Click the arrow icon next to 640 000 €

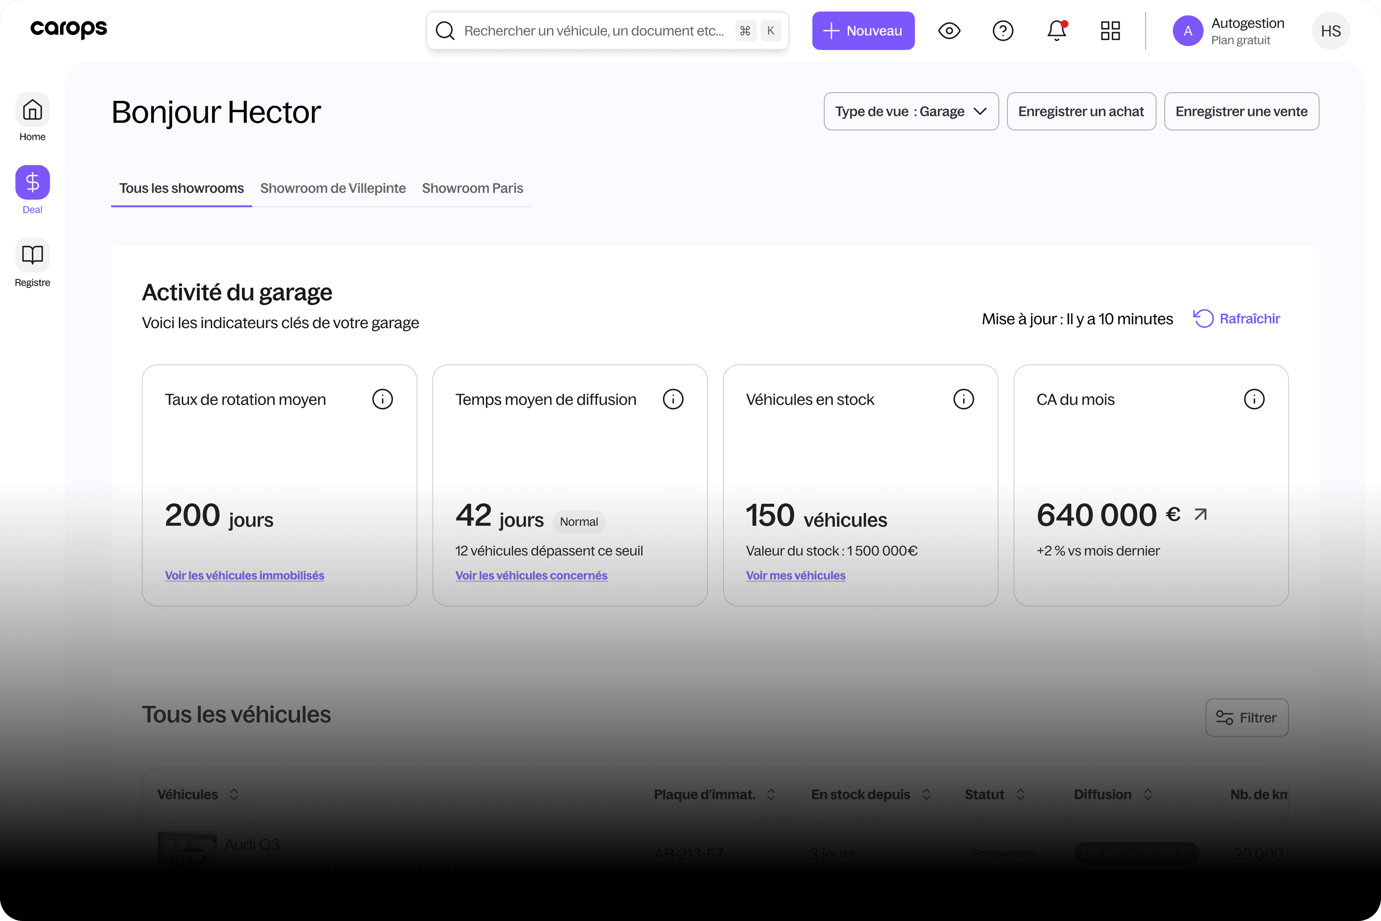1201,514
